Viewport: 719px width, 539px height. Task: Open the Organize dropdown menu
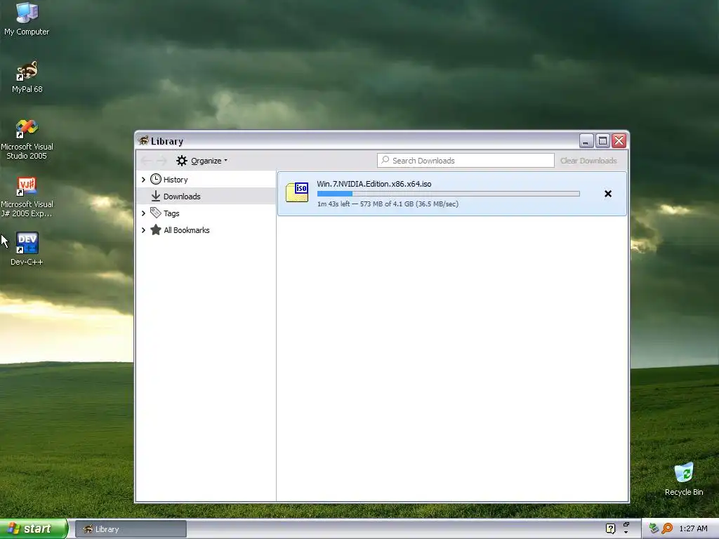[202, 161]
